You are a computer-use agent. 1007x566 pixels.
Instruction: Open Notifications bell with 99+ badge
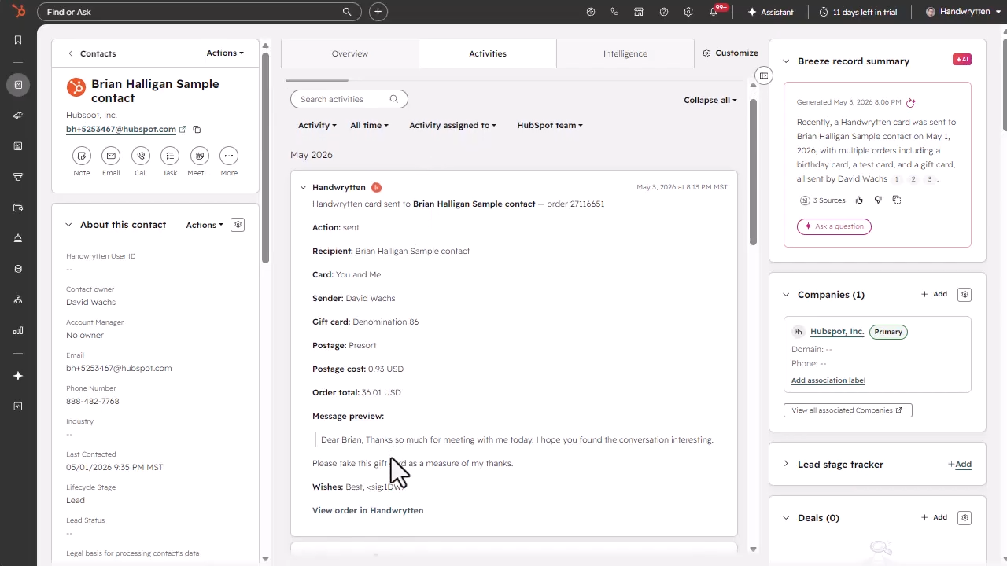coord(714,12)
